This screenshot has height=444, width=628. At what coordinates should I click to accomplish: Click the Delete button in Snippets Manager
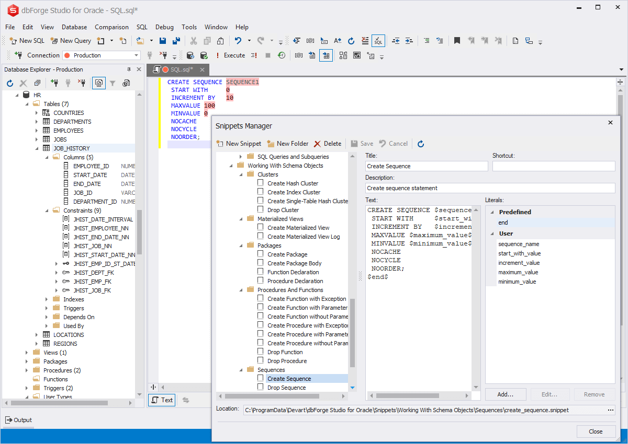[327, 144]
